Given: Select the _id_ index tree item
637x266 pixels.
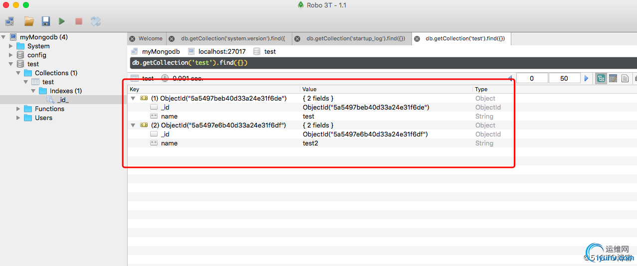Looking at the screenshot, I should 63,100.
